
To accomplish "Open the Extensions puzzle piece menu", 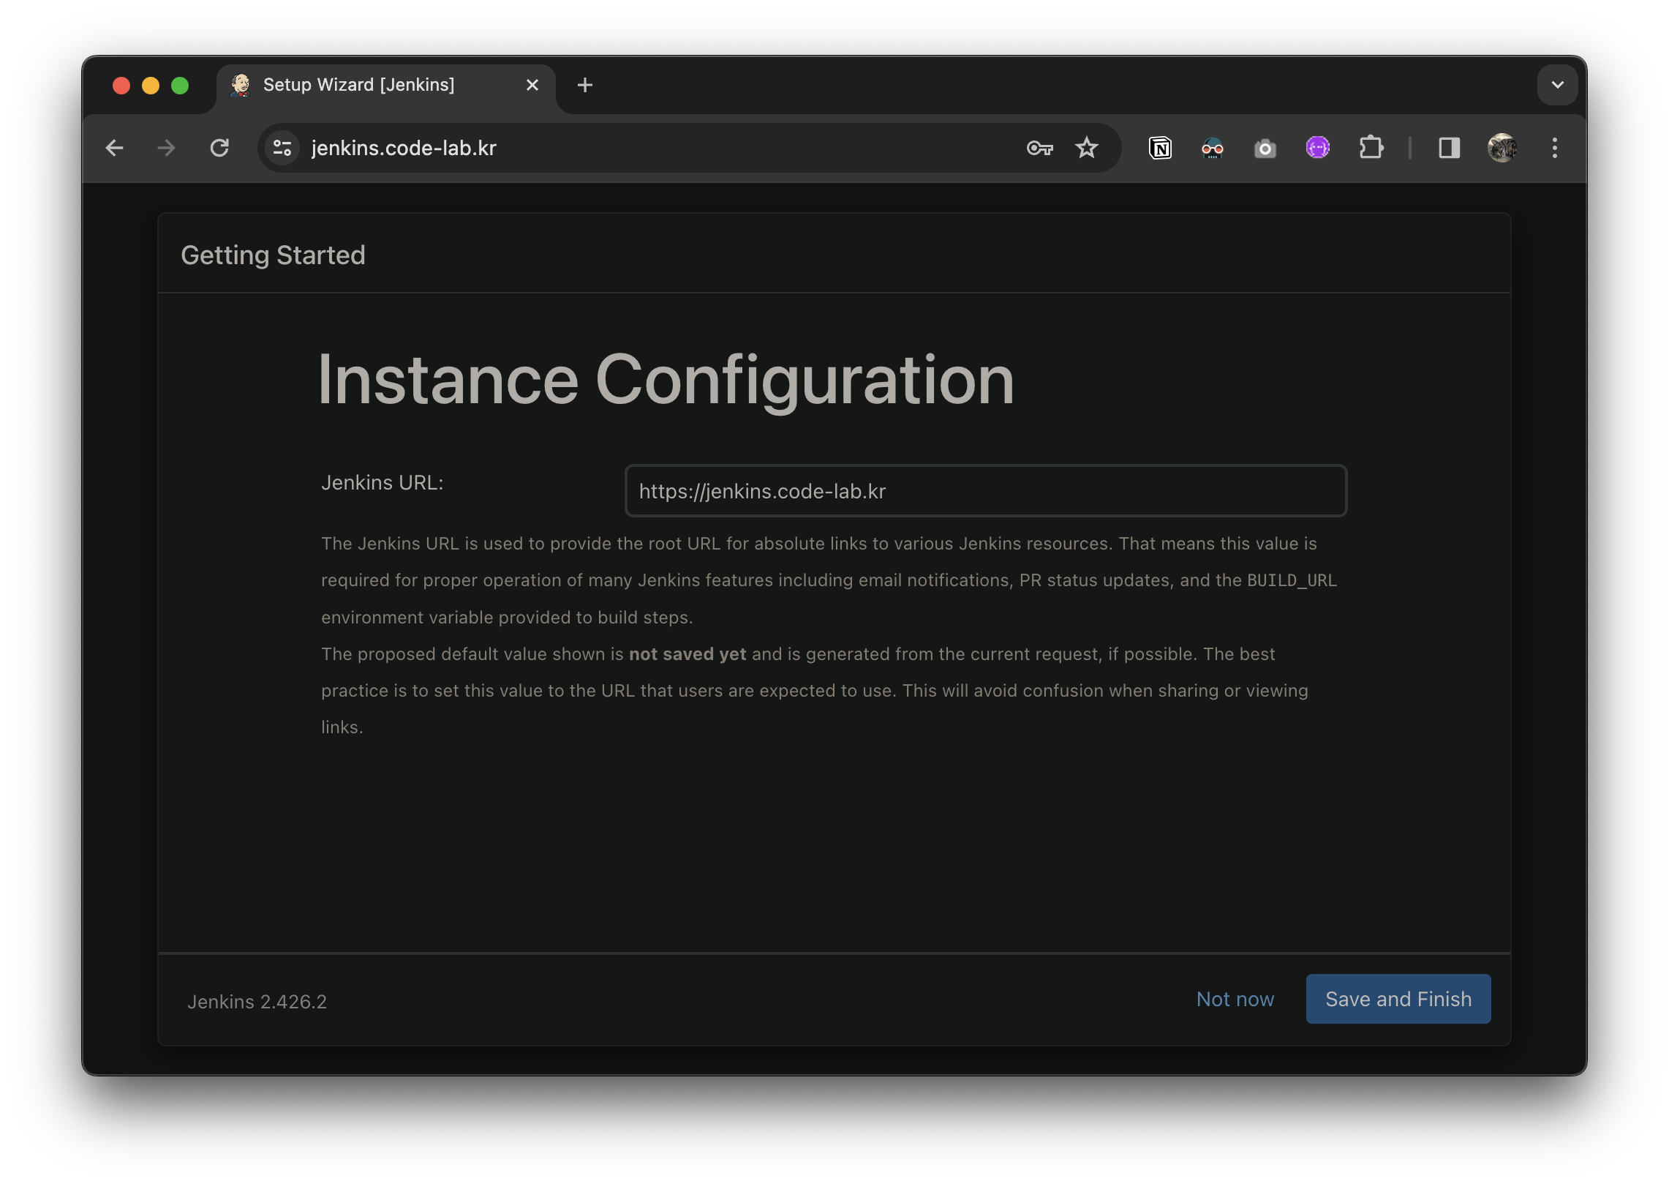I will click(1371, 149).
